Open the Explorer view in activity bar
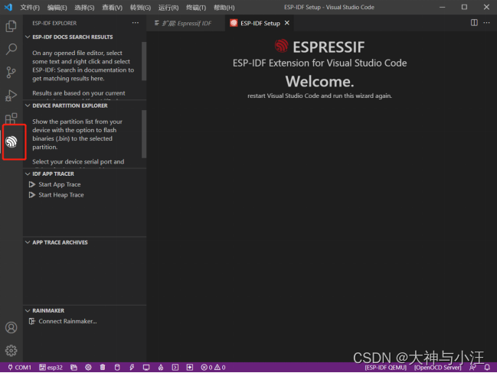 pos(11,26)
